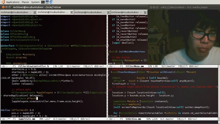Click the Ubuntu logo icon in top panel
This screenshot has width=220, height=124.
pos(3,2)
